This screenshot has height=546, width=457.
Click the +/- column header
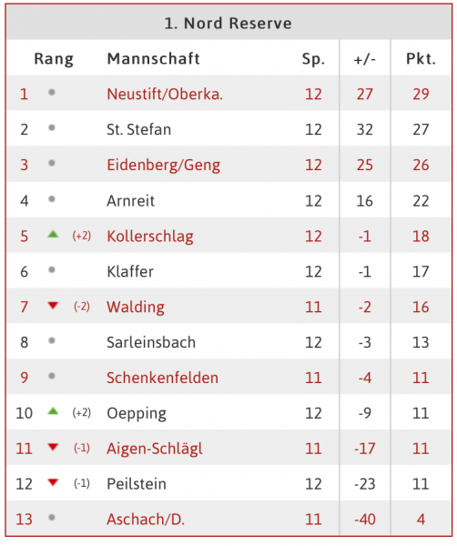coord(365,59)
